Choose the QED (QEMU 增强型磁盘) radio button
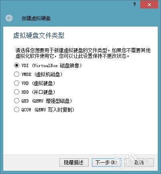 pos(16,101)
